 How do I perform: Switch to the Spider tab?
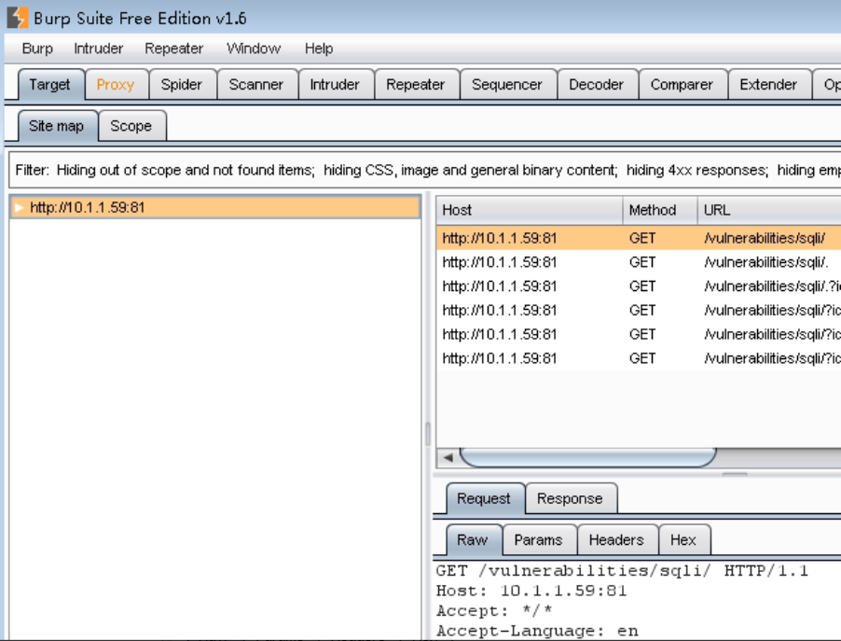tap(182, 85)
